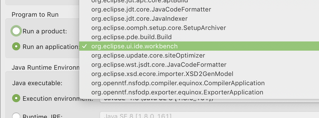
Task: Choose org.eclipse.jdt.core.JavaCodeFormatter application
Action: (x=151, y=9)
